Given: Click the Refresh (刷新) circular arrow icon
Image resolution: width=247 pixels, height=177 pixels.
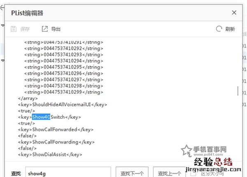Looking at the screenshot, I should pos(219,29).
